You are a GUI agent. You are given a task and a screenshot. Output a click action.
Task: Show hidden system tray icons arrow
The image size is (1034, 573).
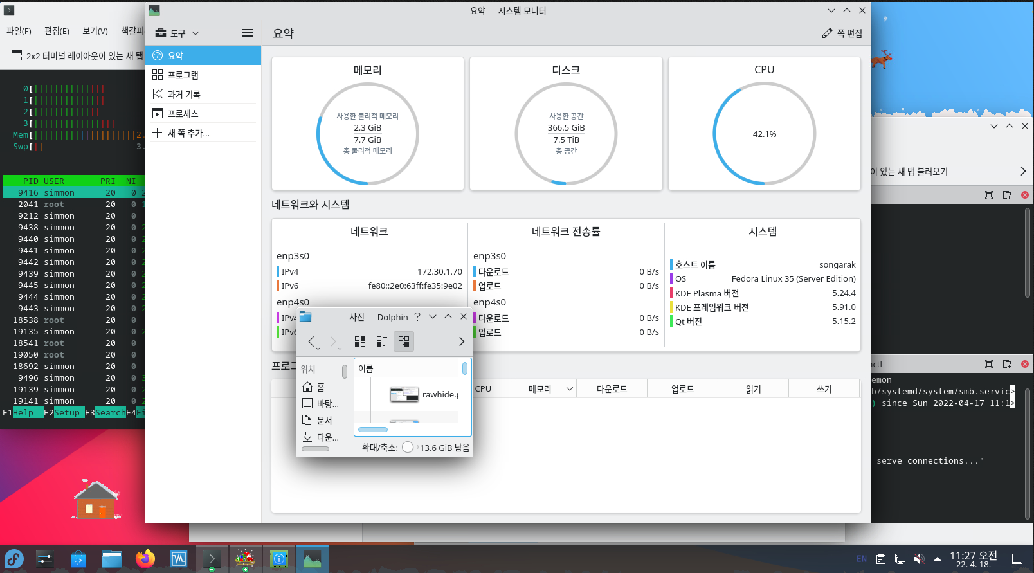click(938, 559)
